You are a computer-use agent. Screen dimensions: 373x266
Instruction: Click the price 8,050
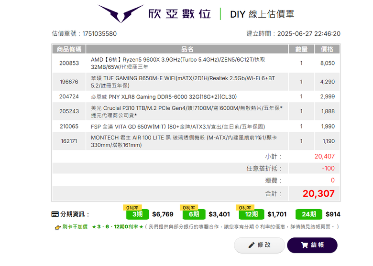327,63
